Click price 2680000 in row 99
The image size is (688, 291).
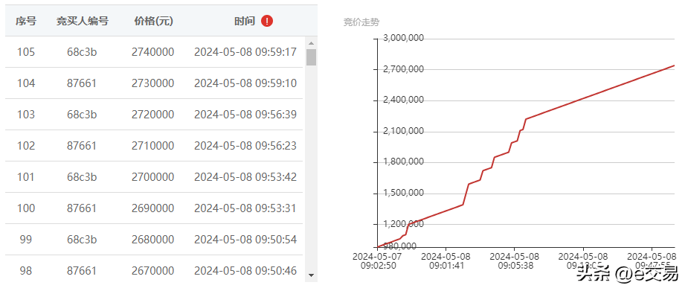click(x=152, y=240)
